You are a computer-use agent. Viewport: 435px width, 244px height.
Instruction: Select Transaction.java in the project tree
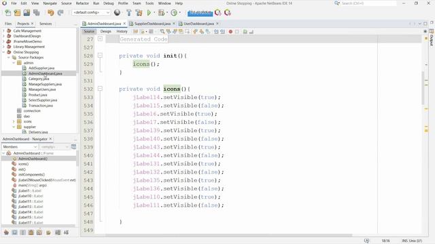(41, 106)
